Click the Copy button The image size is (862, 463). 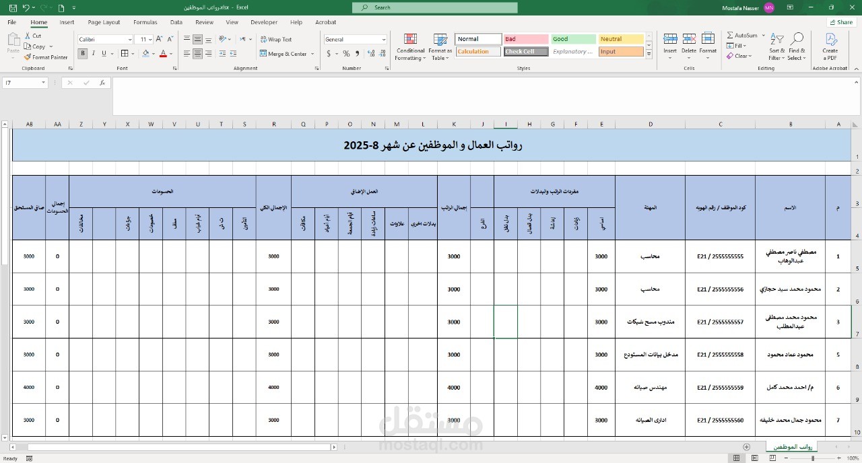tap(35, 46)
